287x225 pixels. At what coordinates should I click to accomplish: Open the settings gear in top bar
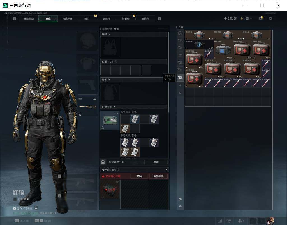pyautogui.click(x=270, y=18)
